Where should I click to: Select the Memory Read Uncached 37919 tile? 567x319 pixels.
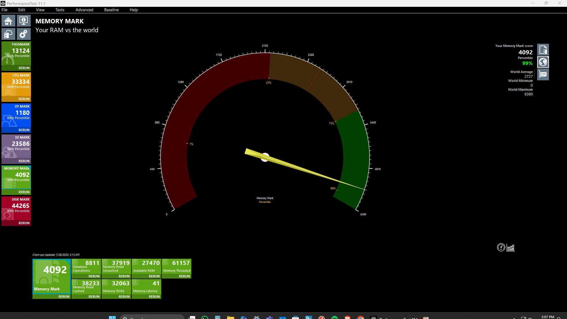click(116, 266)
